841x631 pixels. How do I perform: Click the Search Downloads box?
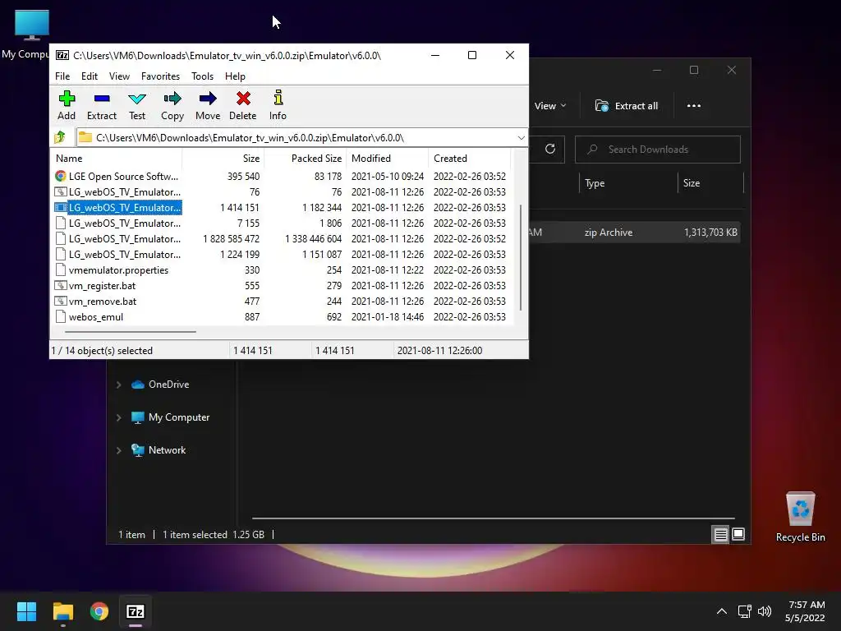pyautogui.click(x=658, y=150)
